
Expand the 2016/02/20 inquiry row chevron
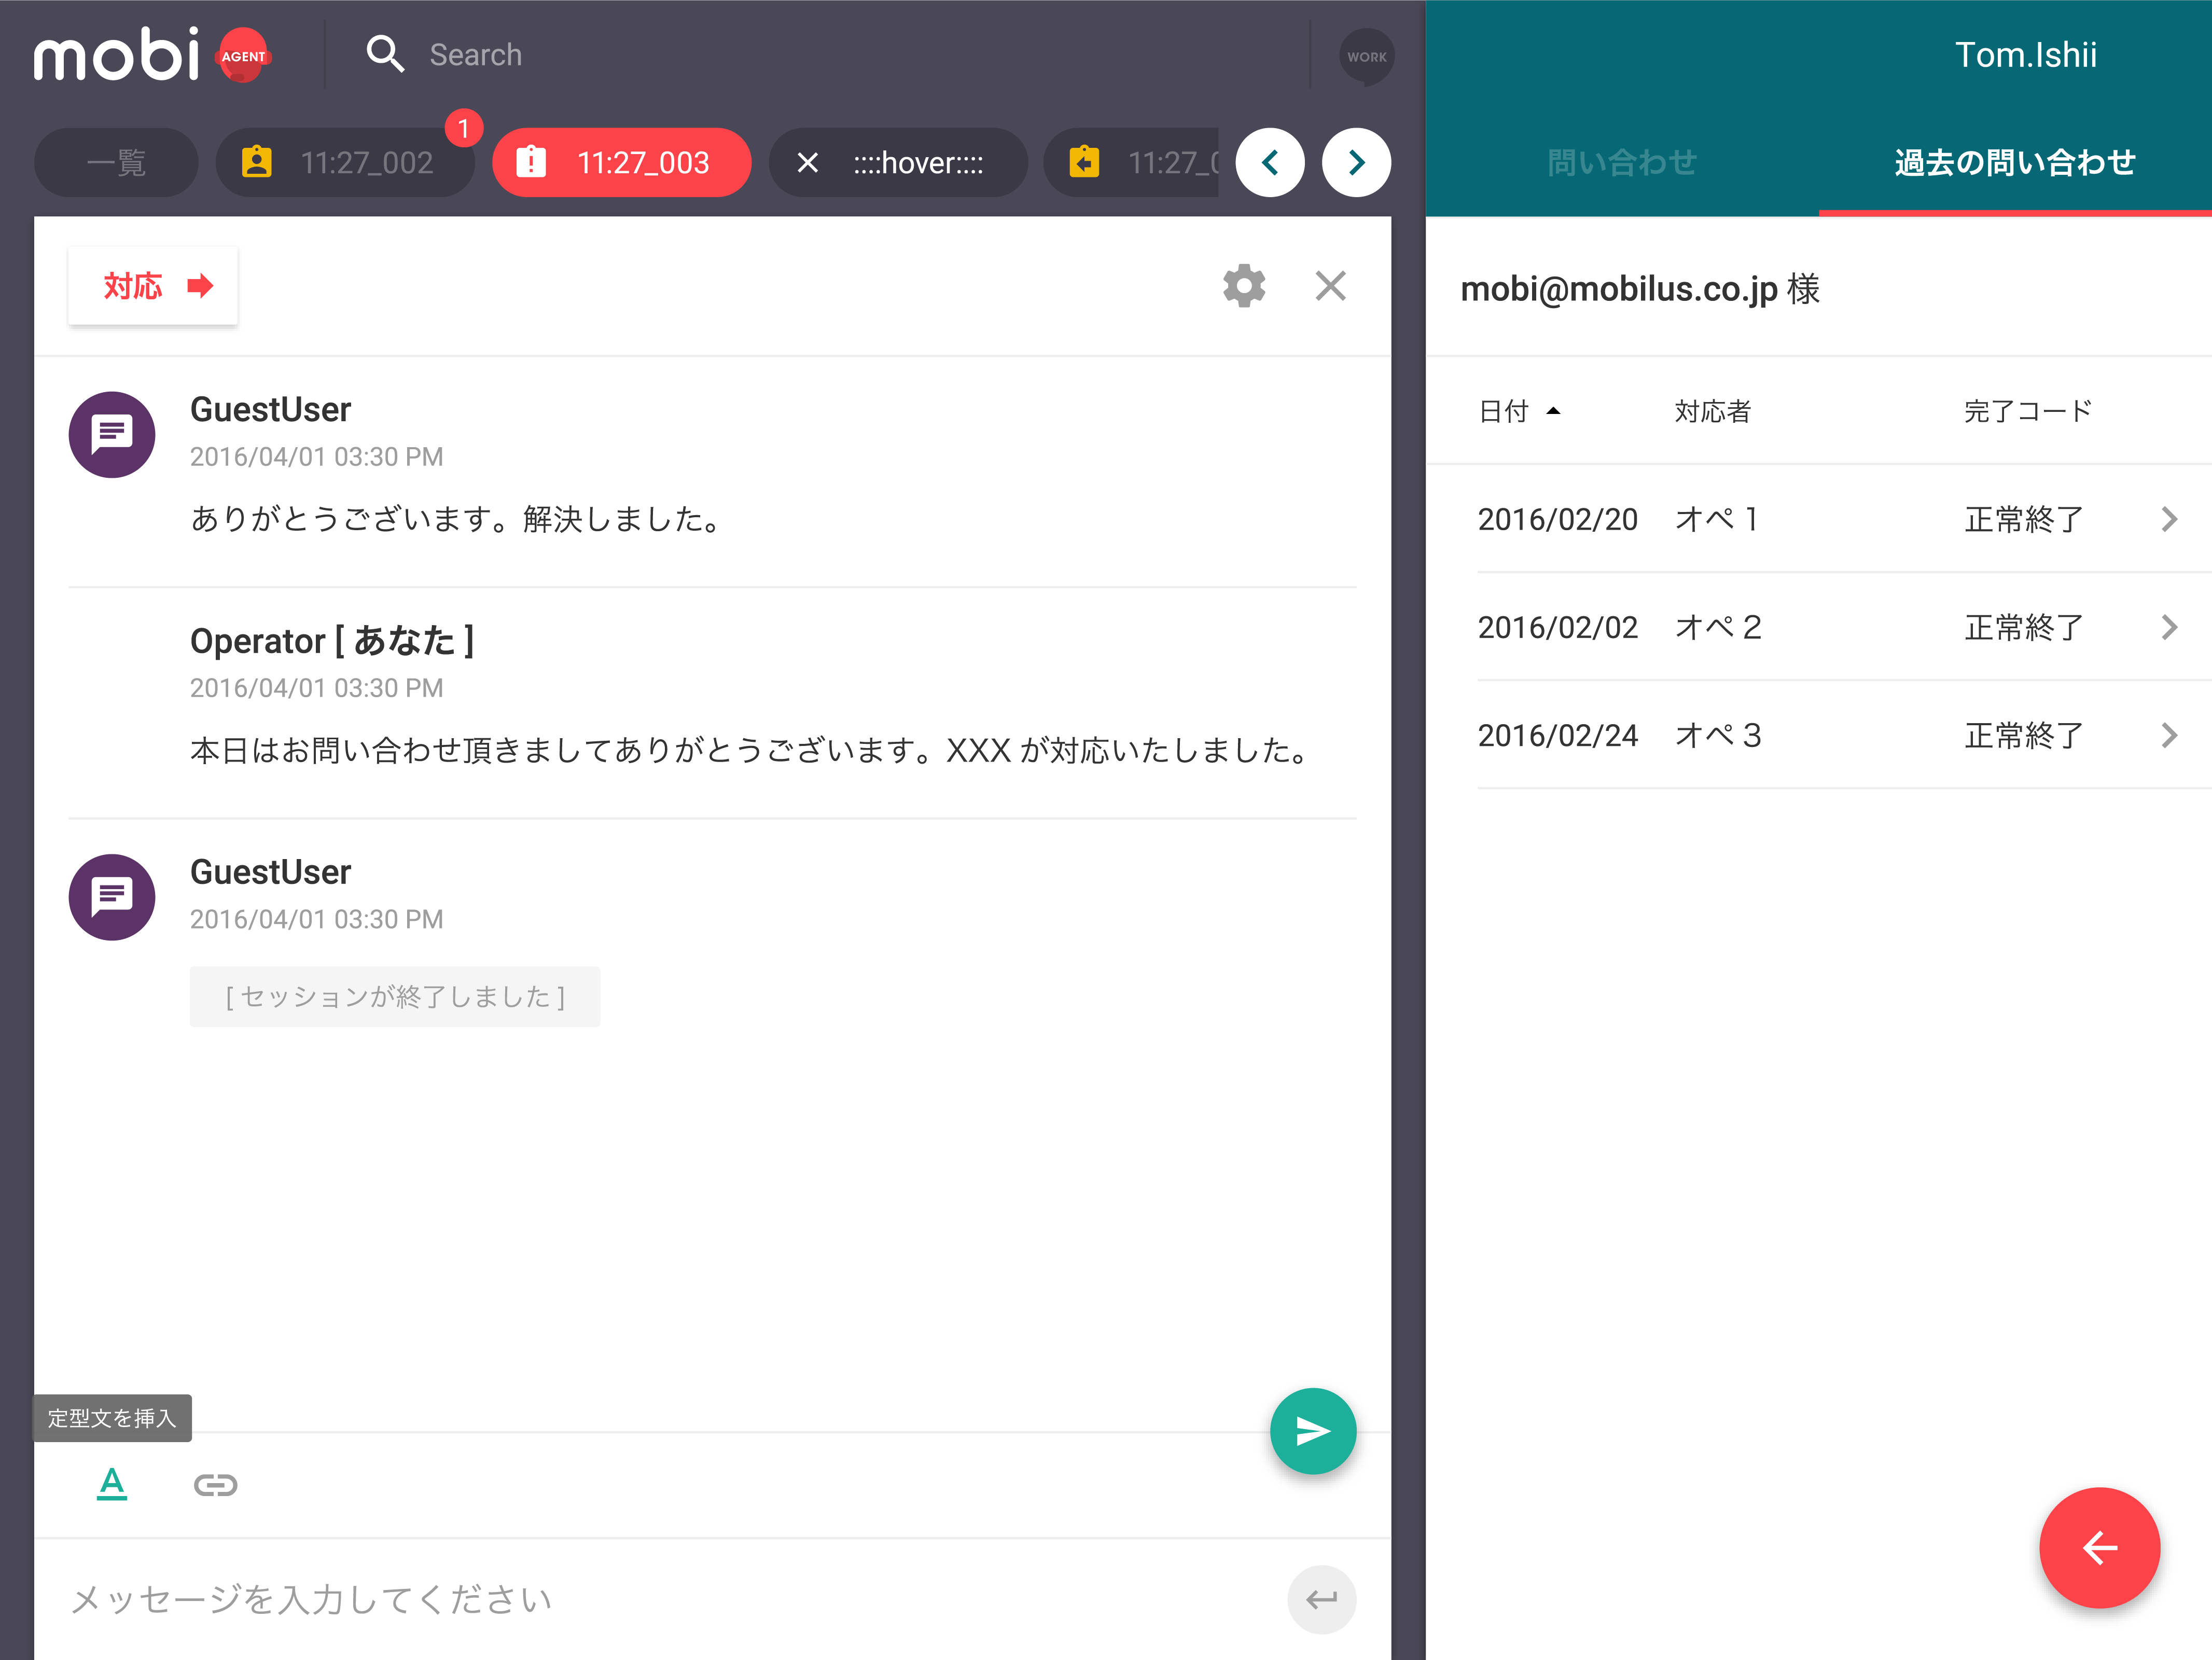2168,519
